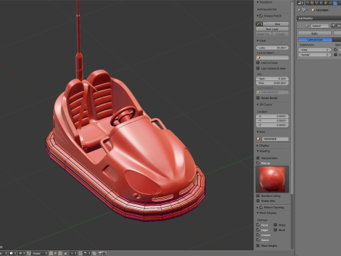Open the Constraints properties tab icon

coord(330,3)
